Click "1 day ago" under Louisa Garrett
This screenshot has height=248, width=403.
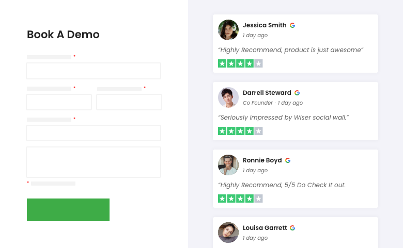point(255,238)
